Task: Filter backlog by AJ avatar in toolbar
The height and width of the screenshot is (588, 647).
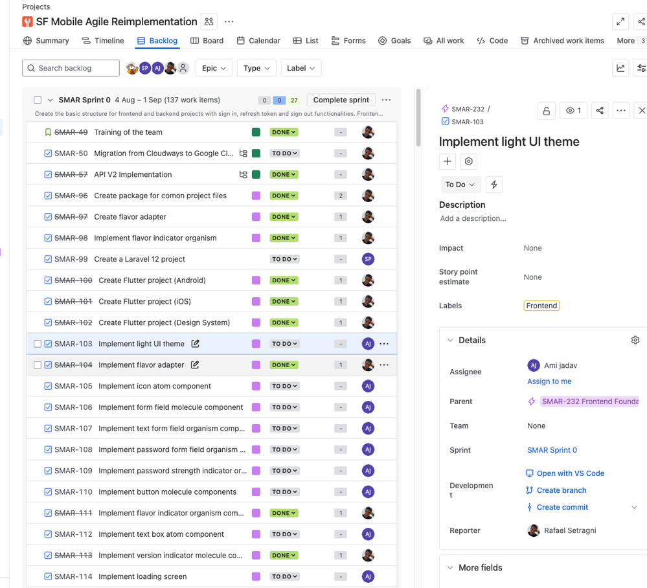Action: (157, 68)
